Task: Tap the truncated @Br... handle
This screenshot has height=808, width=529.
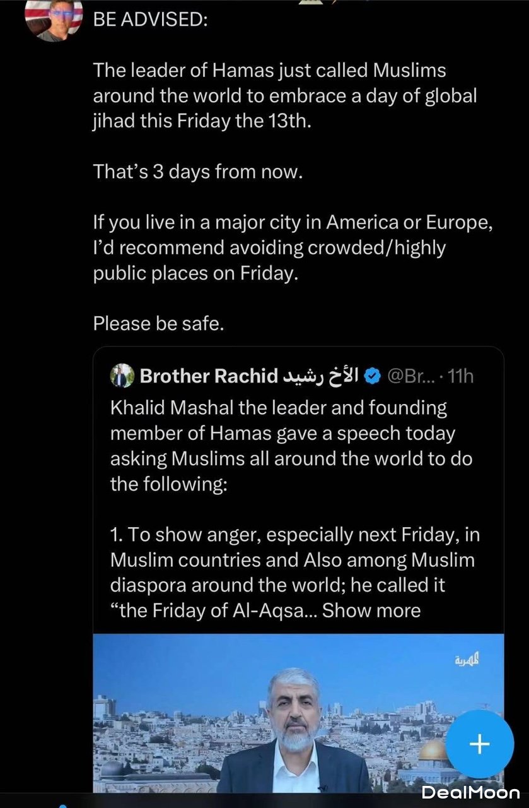Action: (x=410, y=376)
